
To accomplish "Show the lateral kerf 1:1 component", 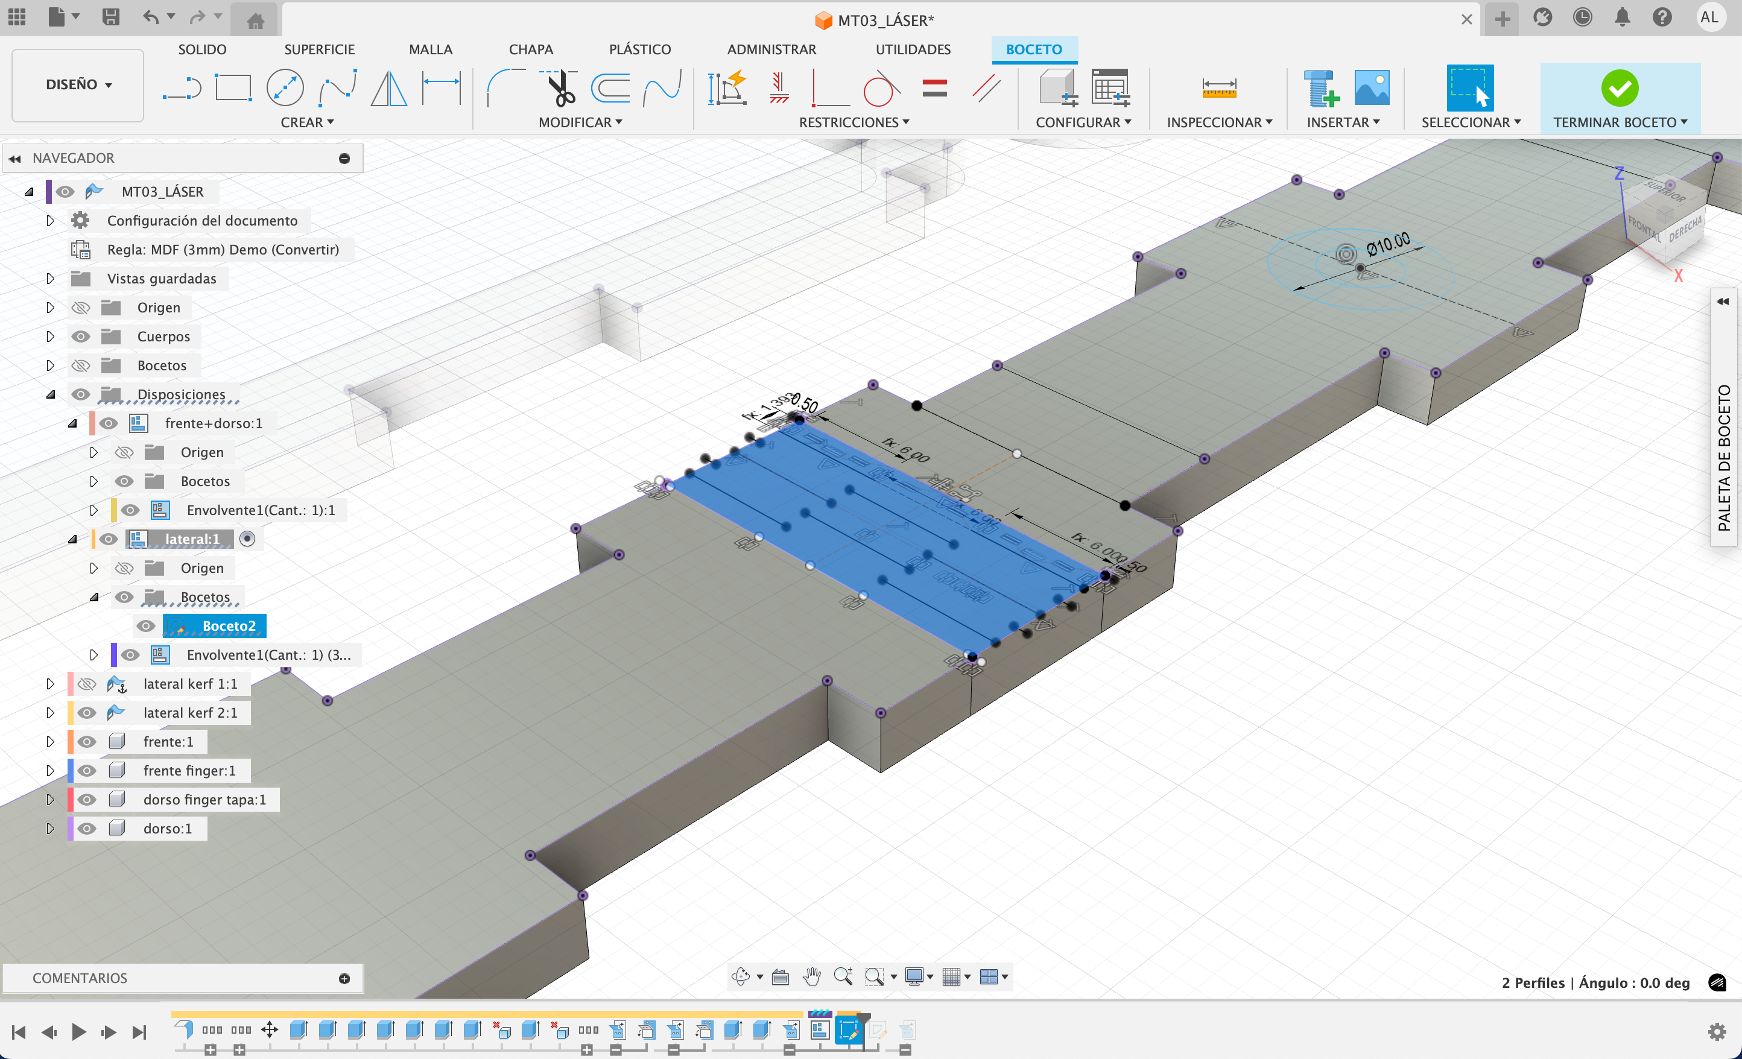I will point(86,684).
